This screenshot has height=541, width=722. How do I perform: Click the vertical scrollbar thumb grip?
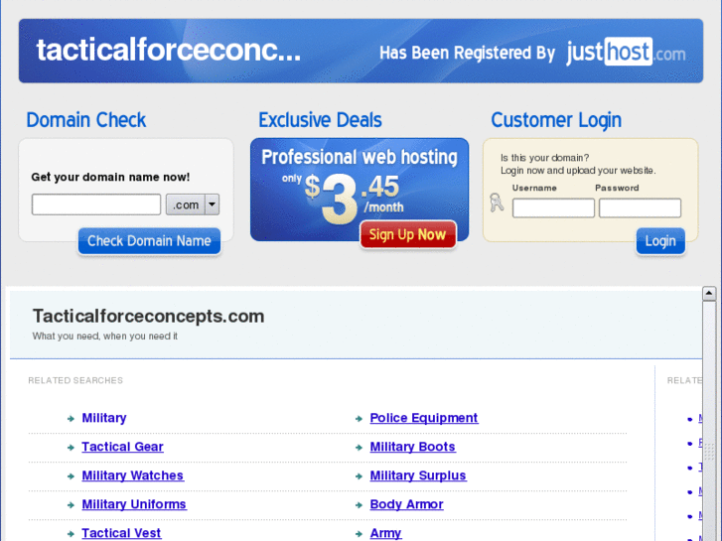point(709,452)
